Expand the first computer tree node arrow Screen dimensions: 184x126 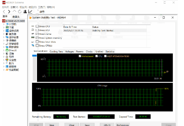[x=4, y=24]
